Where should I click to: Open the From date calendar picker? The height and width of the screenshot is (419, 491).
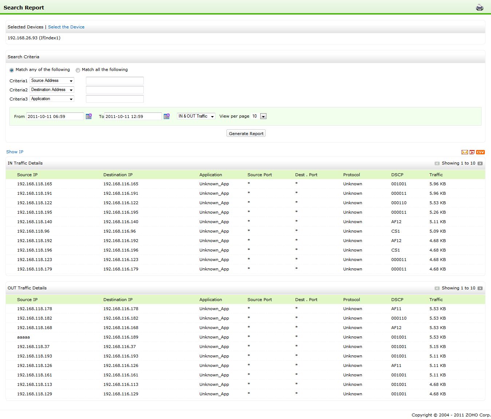pos(89,116)
